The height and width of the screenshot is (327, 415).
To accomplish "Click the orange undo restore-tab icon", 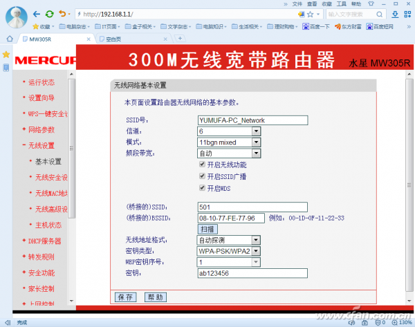I will [x=62, y=14].
